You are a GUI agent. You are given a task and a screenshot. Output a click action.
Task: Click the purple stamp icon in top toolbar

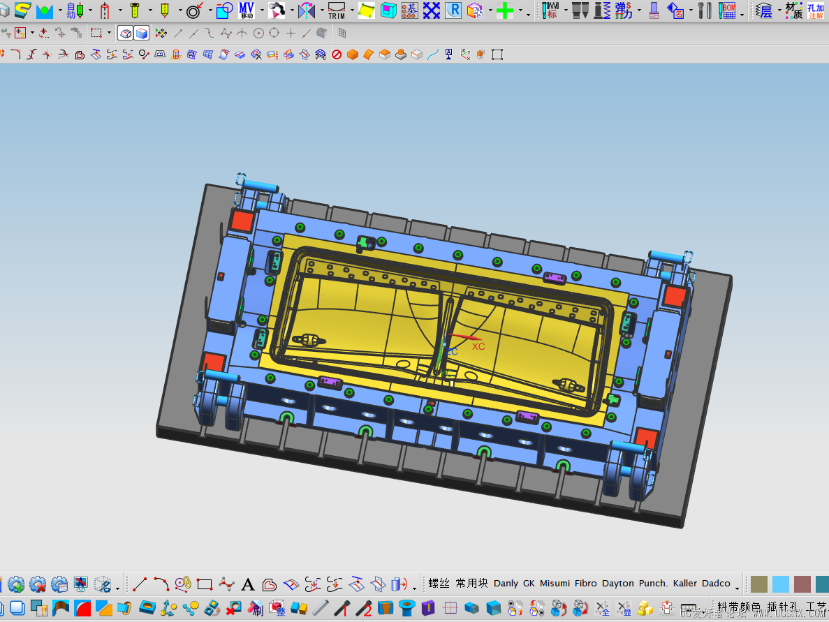654,10
